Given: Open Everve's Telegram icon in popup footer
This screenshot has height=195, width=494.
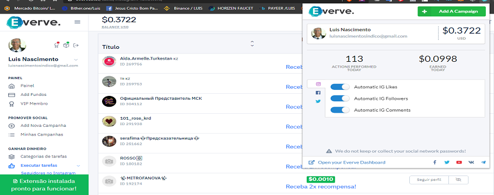Looking at the screenshot, I should tap(483, 162).
